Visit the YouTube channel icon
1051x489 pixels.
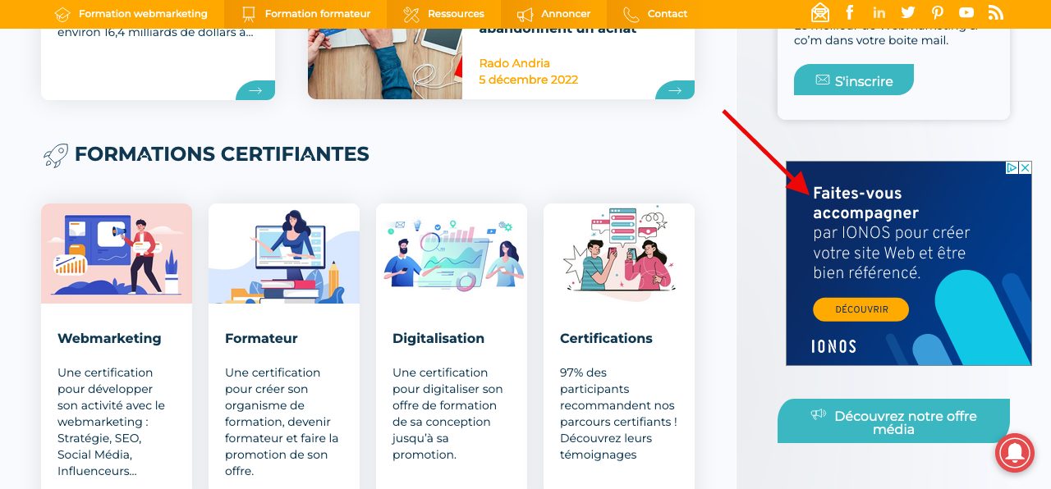coord(966,12)
